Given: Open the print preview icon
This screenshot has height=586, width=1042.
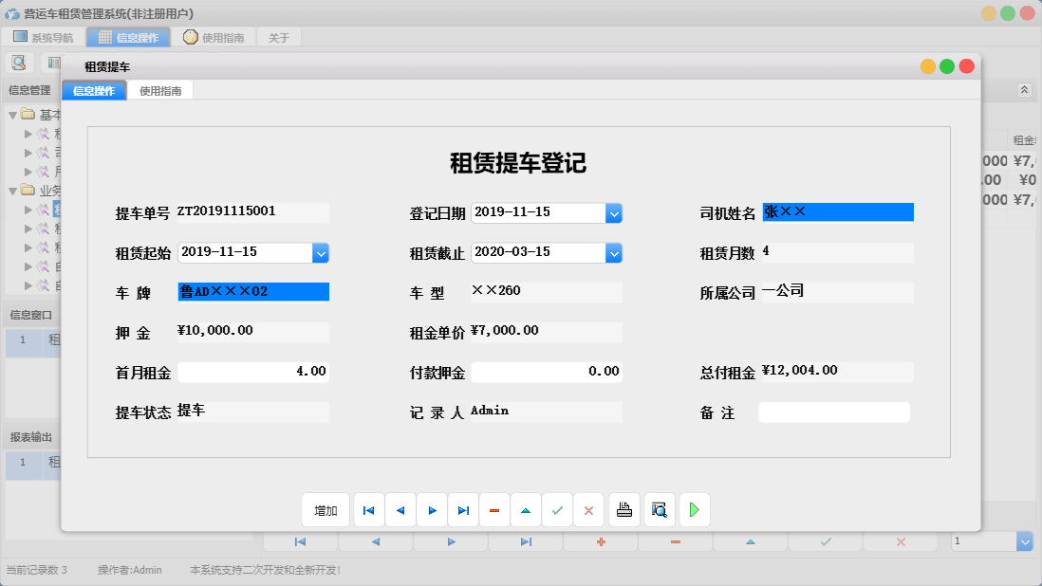Looking at the screenshot, I should click(x=659, y=509).
